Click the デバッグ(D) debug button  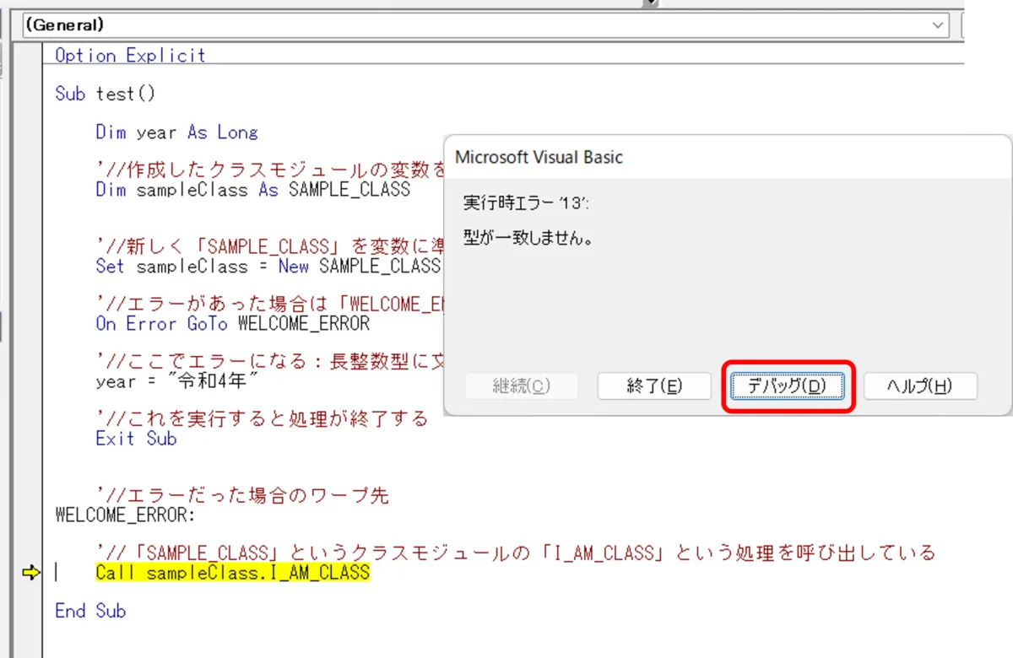787,386
